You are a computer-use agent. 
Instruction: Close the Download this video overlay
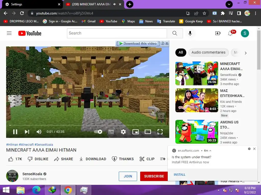tap(167, 43)
